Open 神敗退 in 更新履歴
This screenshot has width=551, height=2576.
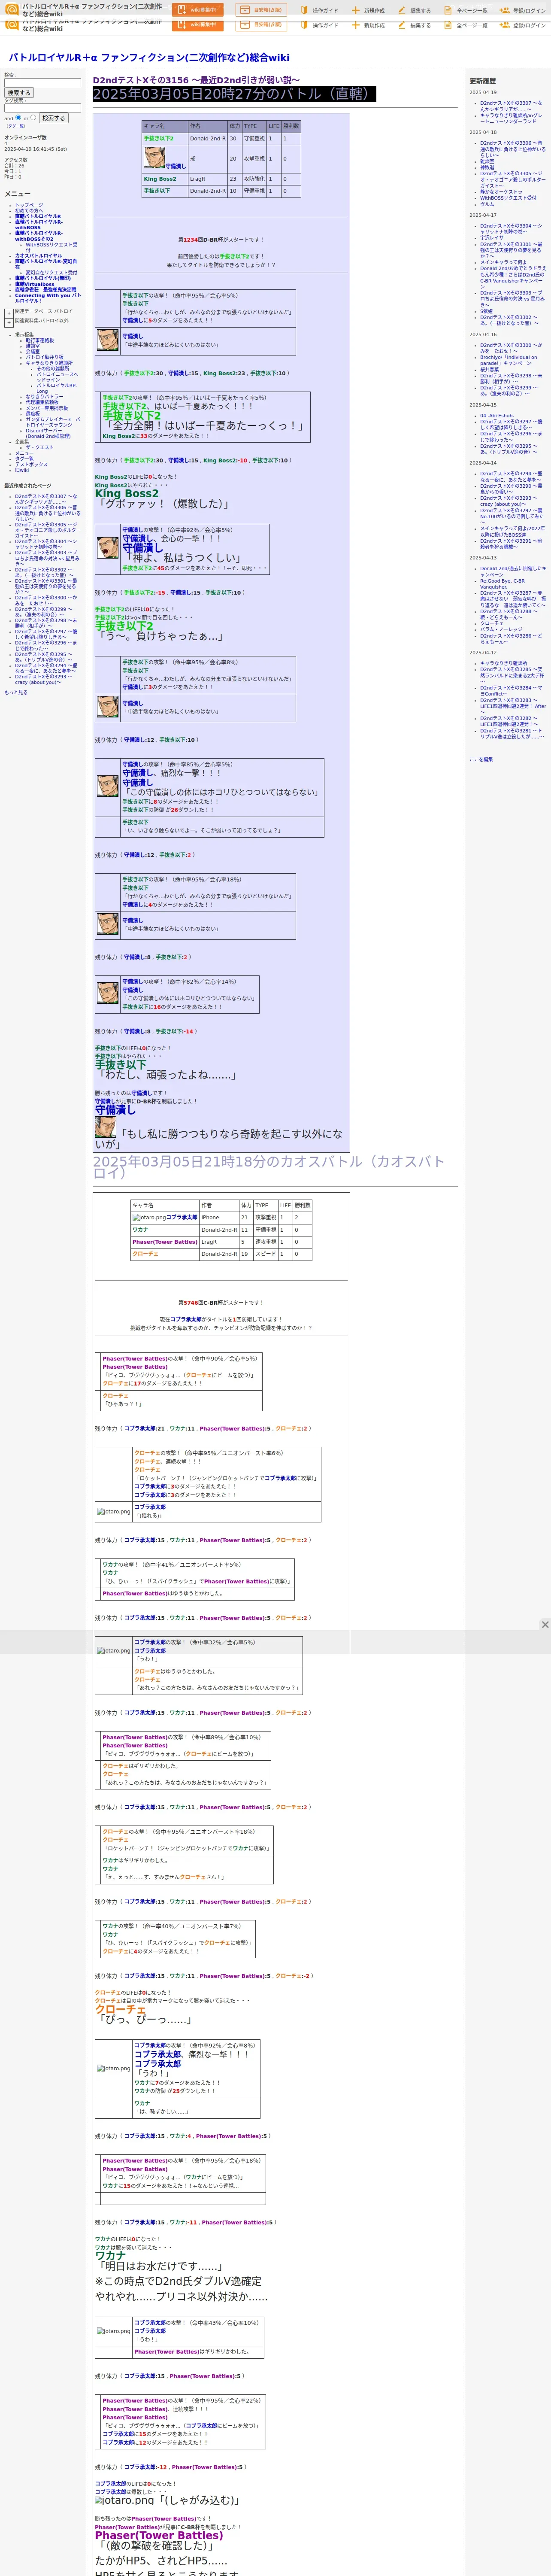click(x=487, y=167)
